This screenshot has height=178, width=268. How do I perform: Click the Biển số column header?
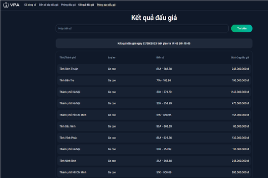pyautogui.click(x=160, y=57)
